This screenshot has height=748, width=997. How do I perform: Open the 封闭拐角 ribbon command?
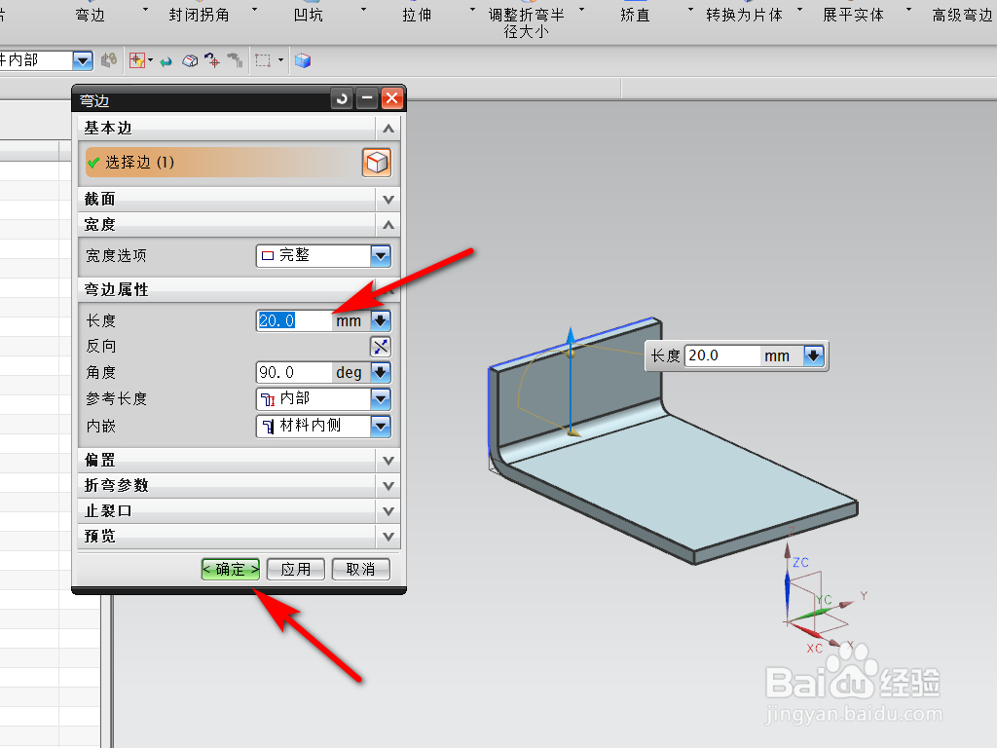pyautogui.click(x=199, y=16)
